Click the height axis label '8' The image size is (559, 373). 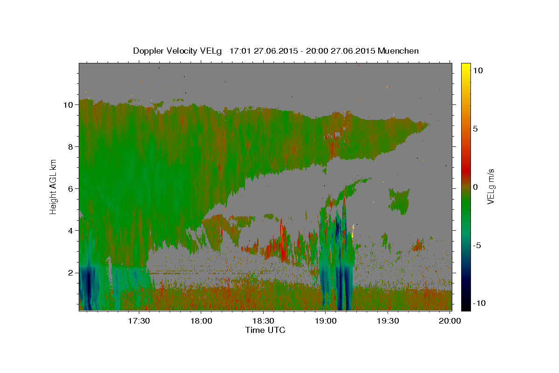point(71,147)
